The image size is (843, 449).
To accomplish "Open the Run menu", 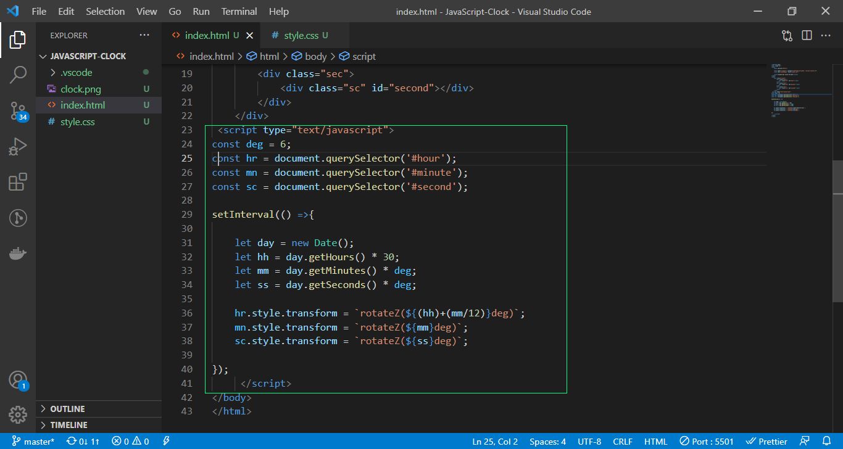I will [x=201, y=11].
